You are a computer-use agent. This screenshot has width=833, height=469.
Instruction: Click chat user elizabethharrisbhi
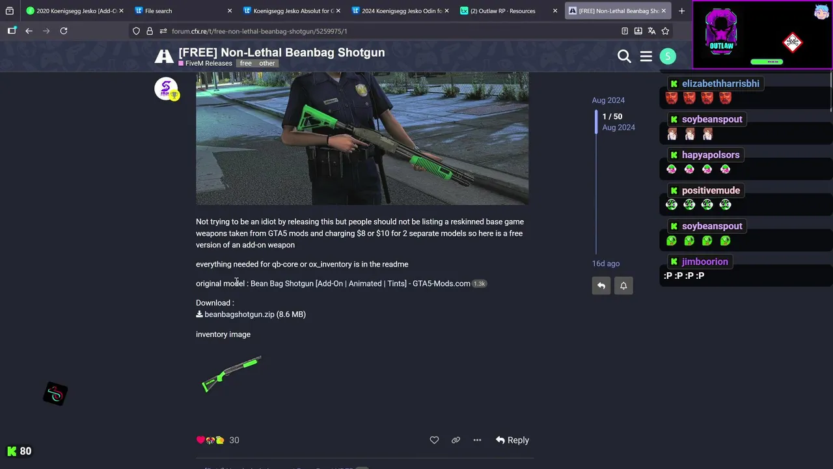(x=720, y=84)
